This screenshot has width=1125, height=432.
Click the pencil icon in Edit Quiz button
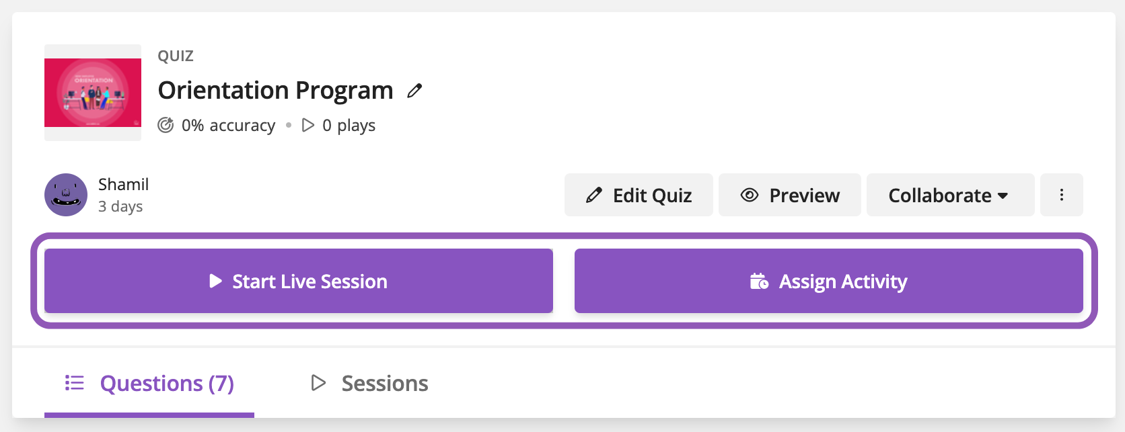593,196
